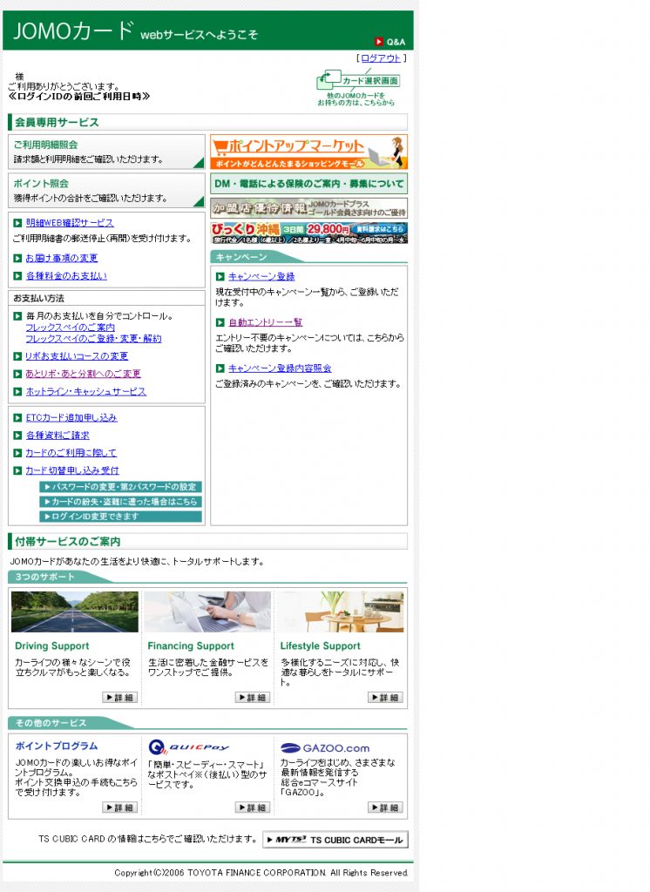
Task: Click the Lifestyle Support room image
Action: tap(341, 612)
